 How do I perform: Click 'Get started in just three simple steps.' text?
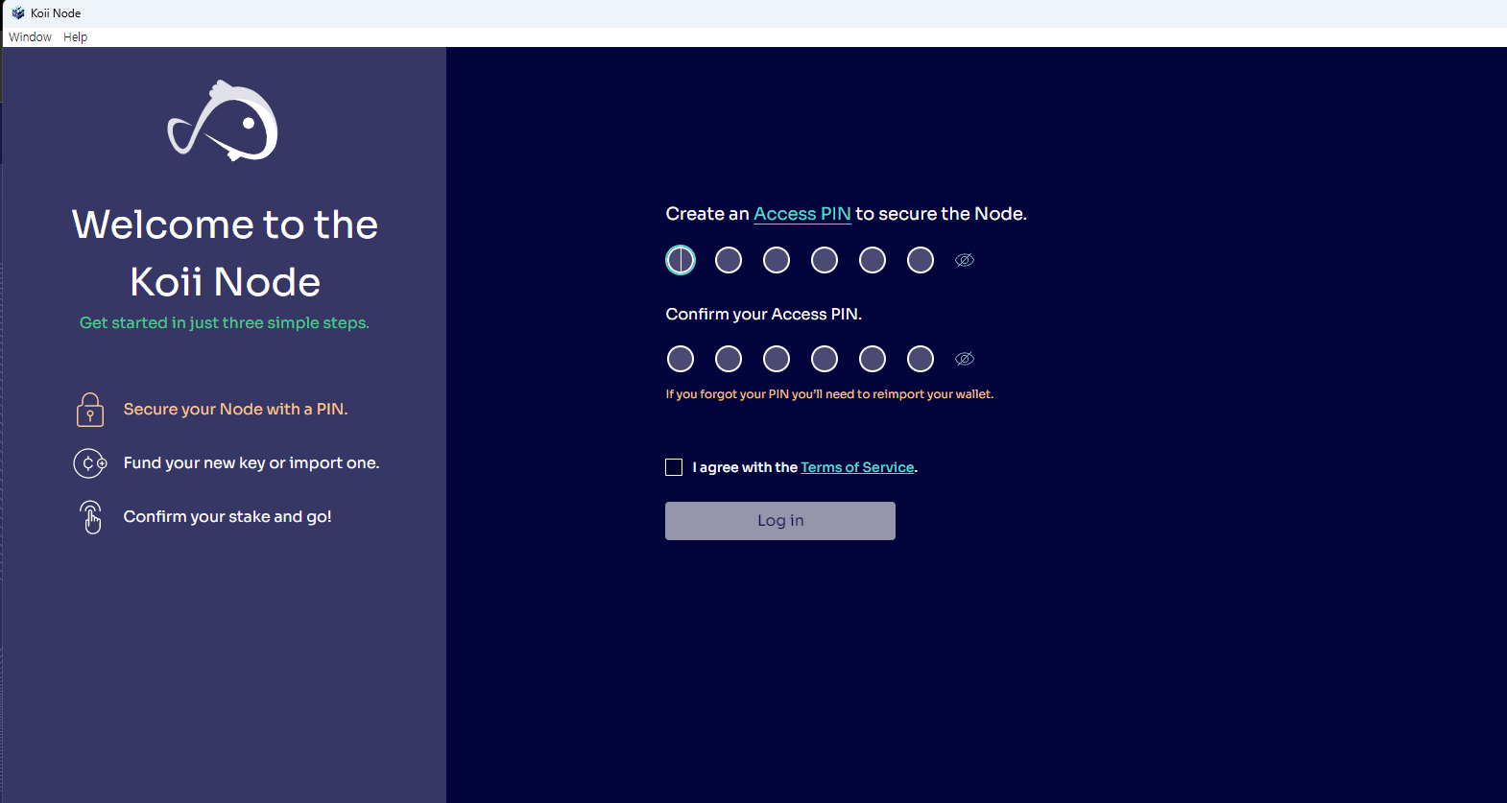click(225, 323)
